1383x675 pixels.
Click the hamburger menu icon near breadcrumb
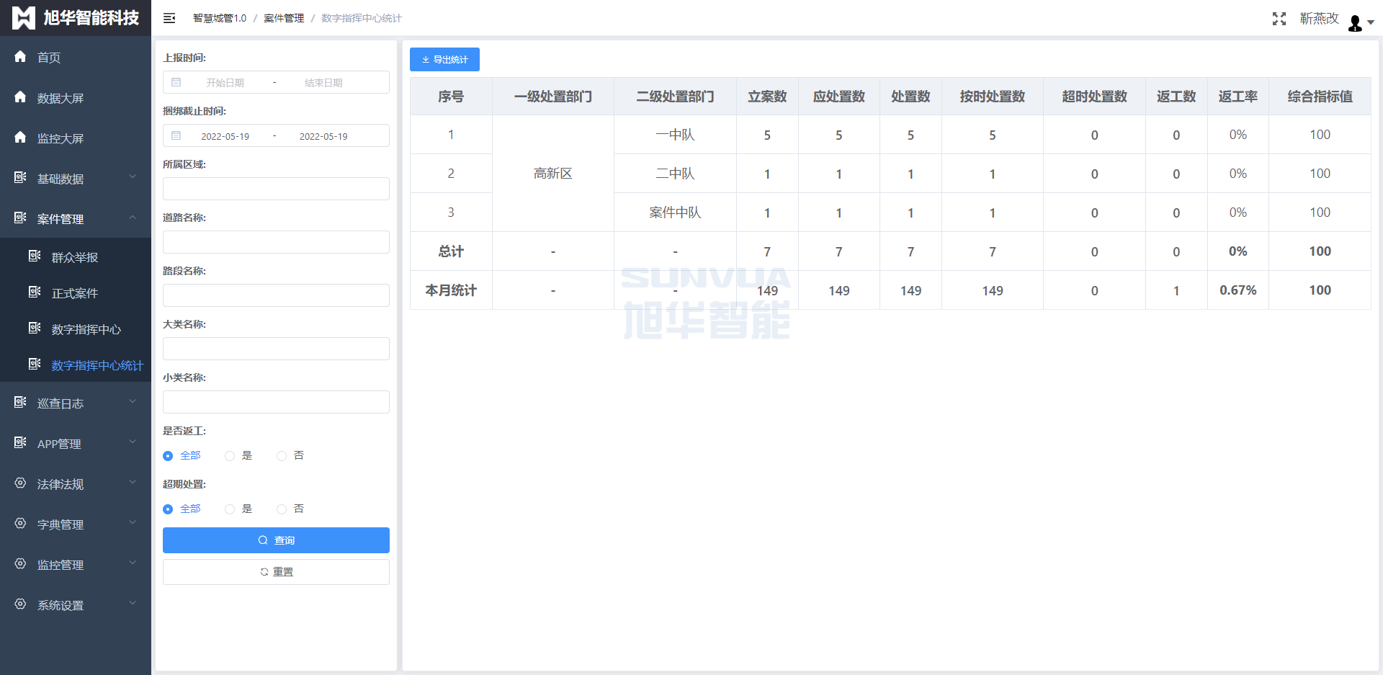[x=169, y=18]
